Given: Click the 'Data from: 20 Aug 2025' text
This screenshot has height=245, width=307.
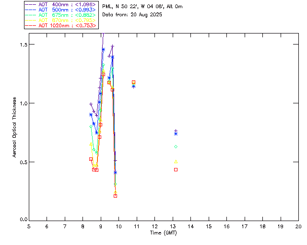Looking at the screenshot, I should click(132, 15).
